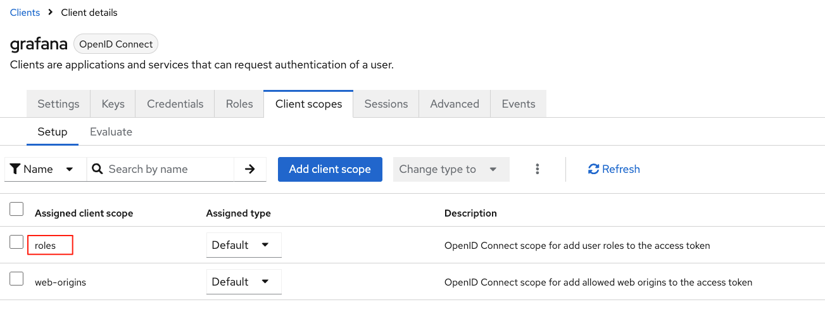Check the roles scope checkbox

pos(16,242)
